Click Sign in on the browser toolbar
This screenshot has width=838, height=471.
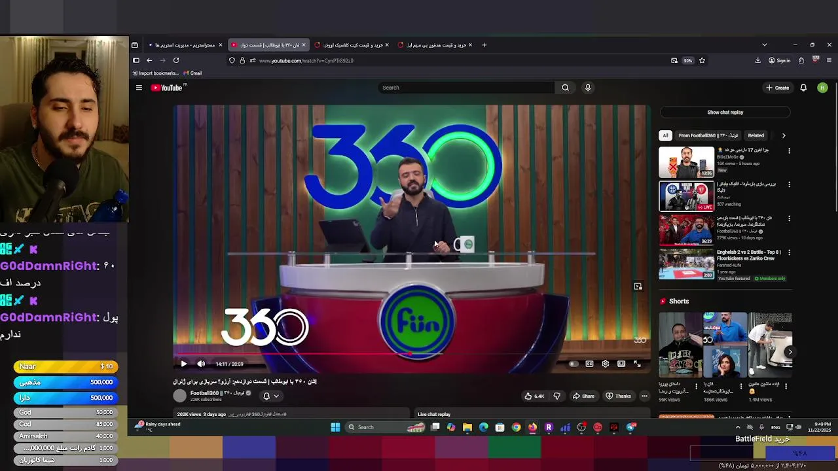pos(779,60)
